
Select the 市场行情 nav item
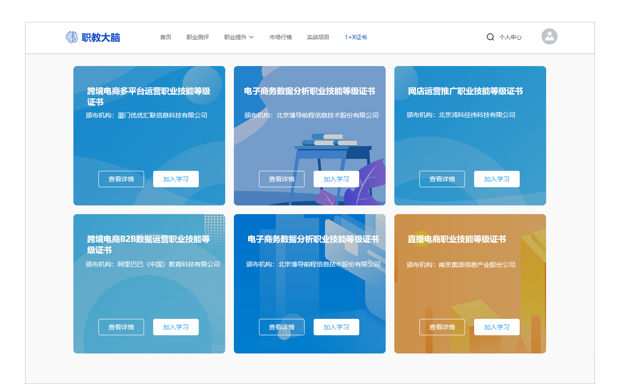coord(280,37)
